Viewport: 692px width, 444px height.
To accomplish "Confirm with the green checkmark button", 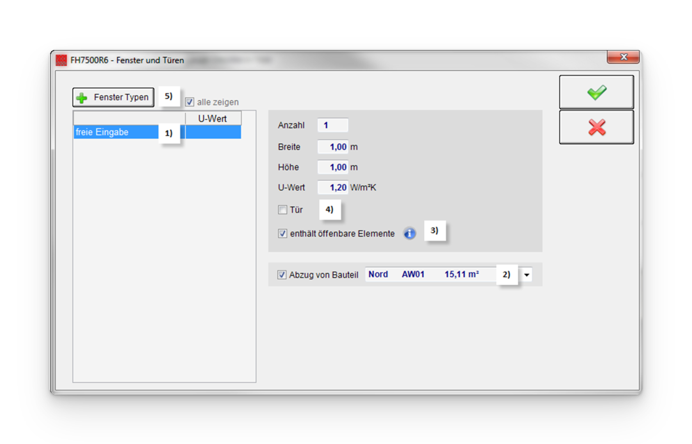I will 596,92.
